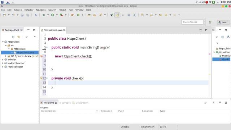Viewport: 231px width, 130px height.
Task: Click Collapse All in Package Explorer
Action: [x=13, y=37]
